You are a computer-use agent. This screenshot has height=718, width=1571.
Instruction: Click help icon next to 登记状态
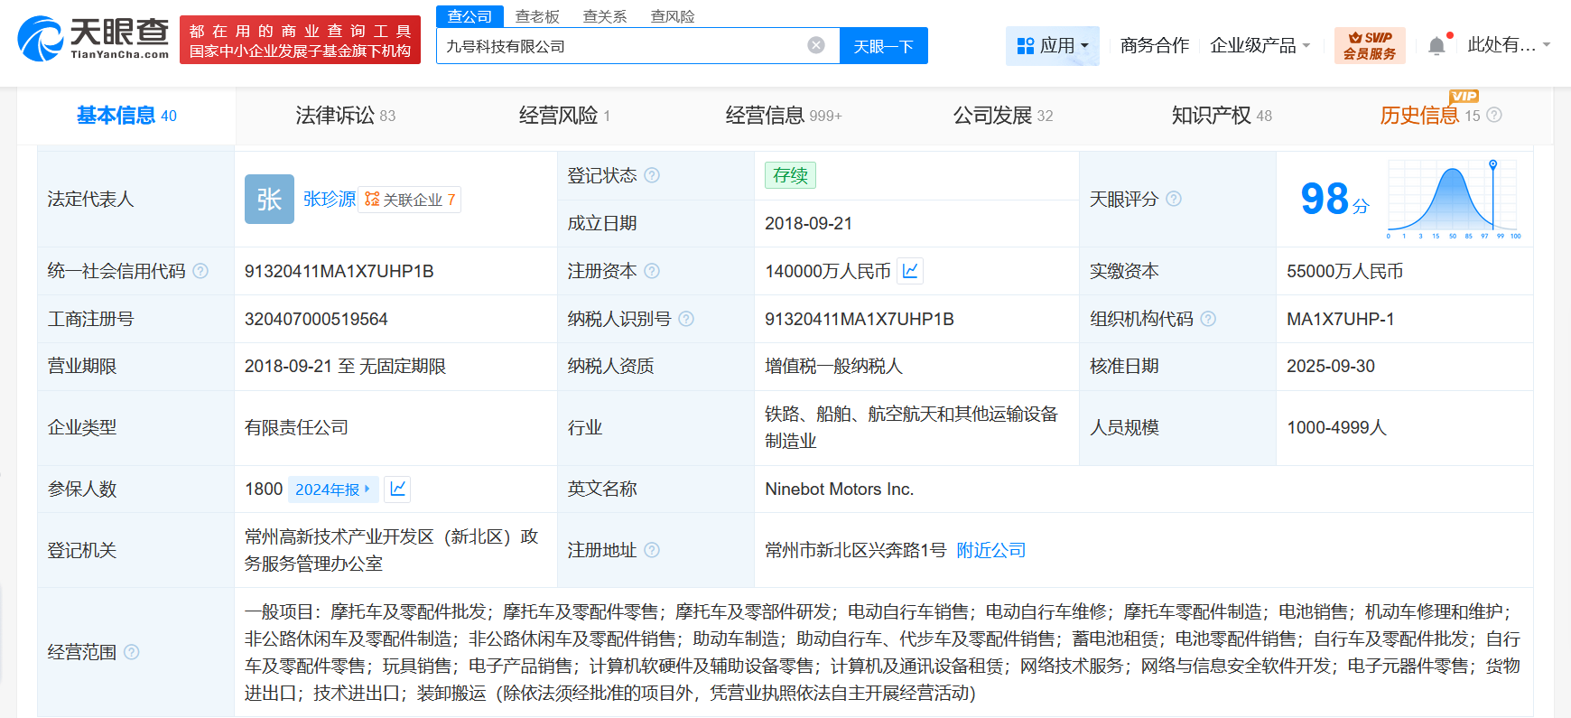tap(652, 175)
